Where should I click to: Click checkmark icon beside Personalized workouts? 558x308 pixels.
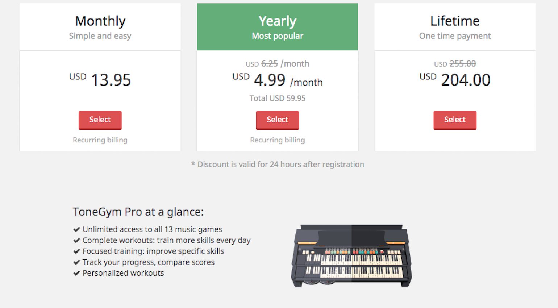[x=76, y=273]
